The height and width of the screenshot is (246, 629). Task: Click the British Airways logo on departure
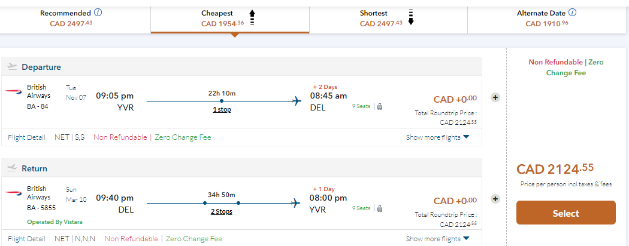tap(13, 91)
